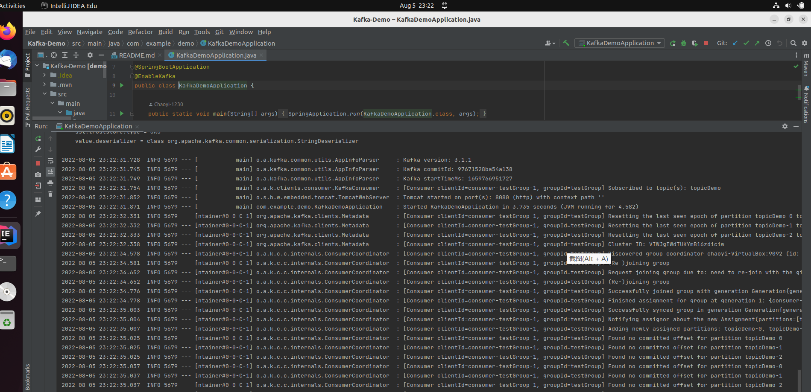Toggle Notifications tool window on right stripe
This screenshot has height=392, width=811.
point(806,105)
